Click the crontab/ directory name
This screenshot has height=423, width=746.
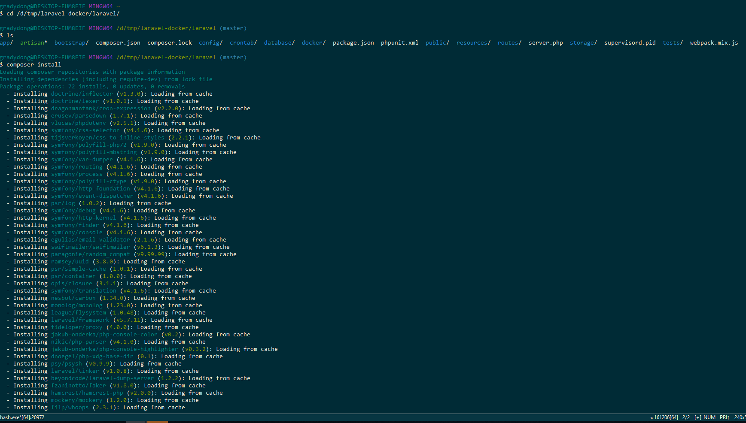pyautogui.click(x=244, y=43)
